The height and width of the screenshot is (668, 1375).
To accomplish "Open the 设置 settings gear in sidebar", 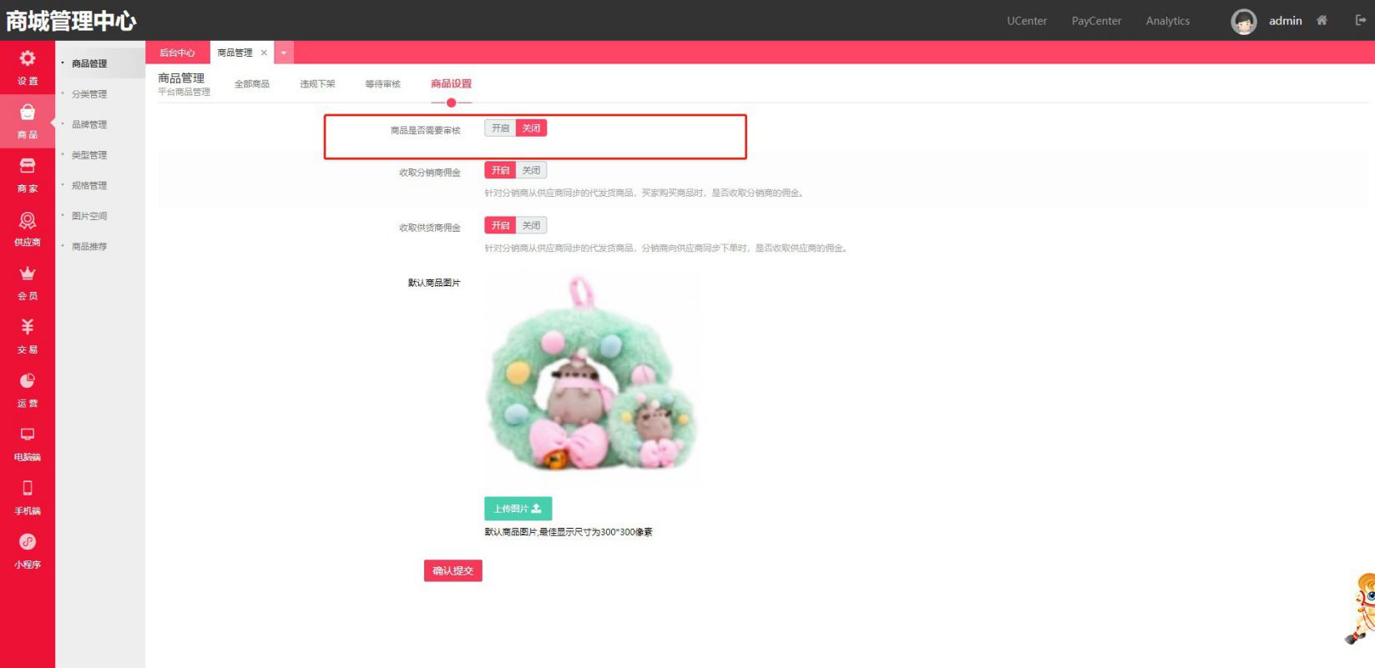I will point(28,58).
